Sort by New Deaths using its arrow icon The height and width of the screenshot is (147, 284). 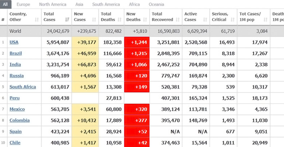(145, 20)
